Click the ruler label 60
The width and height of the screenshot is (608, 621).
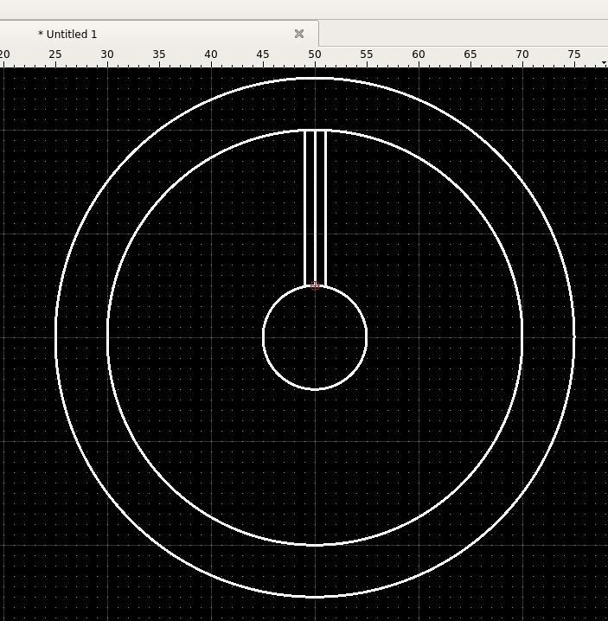[x=419, y=54]
